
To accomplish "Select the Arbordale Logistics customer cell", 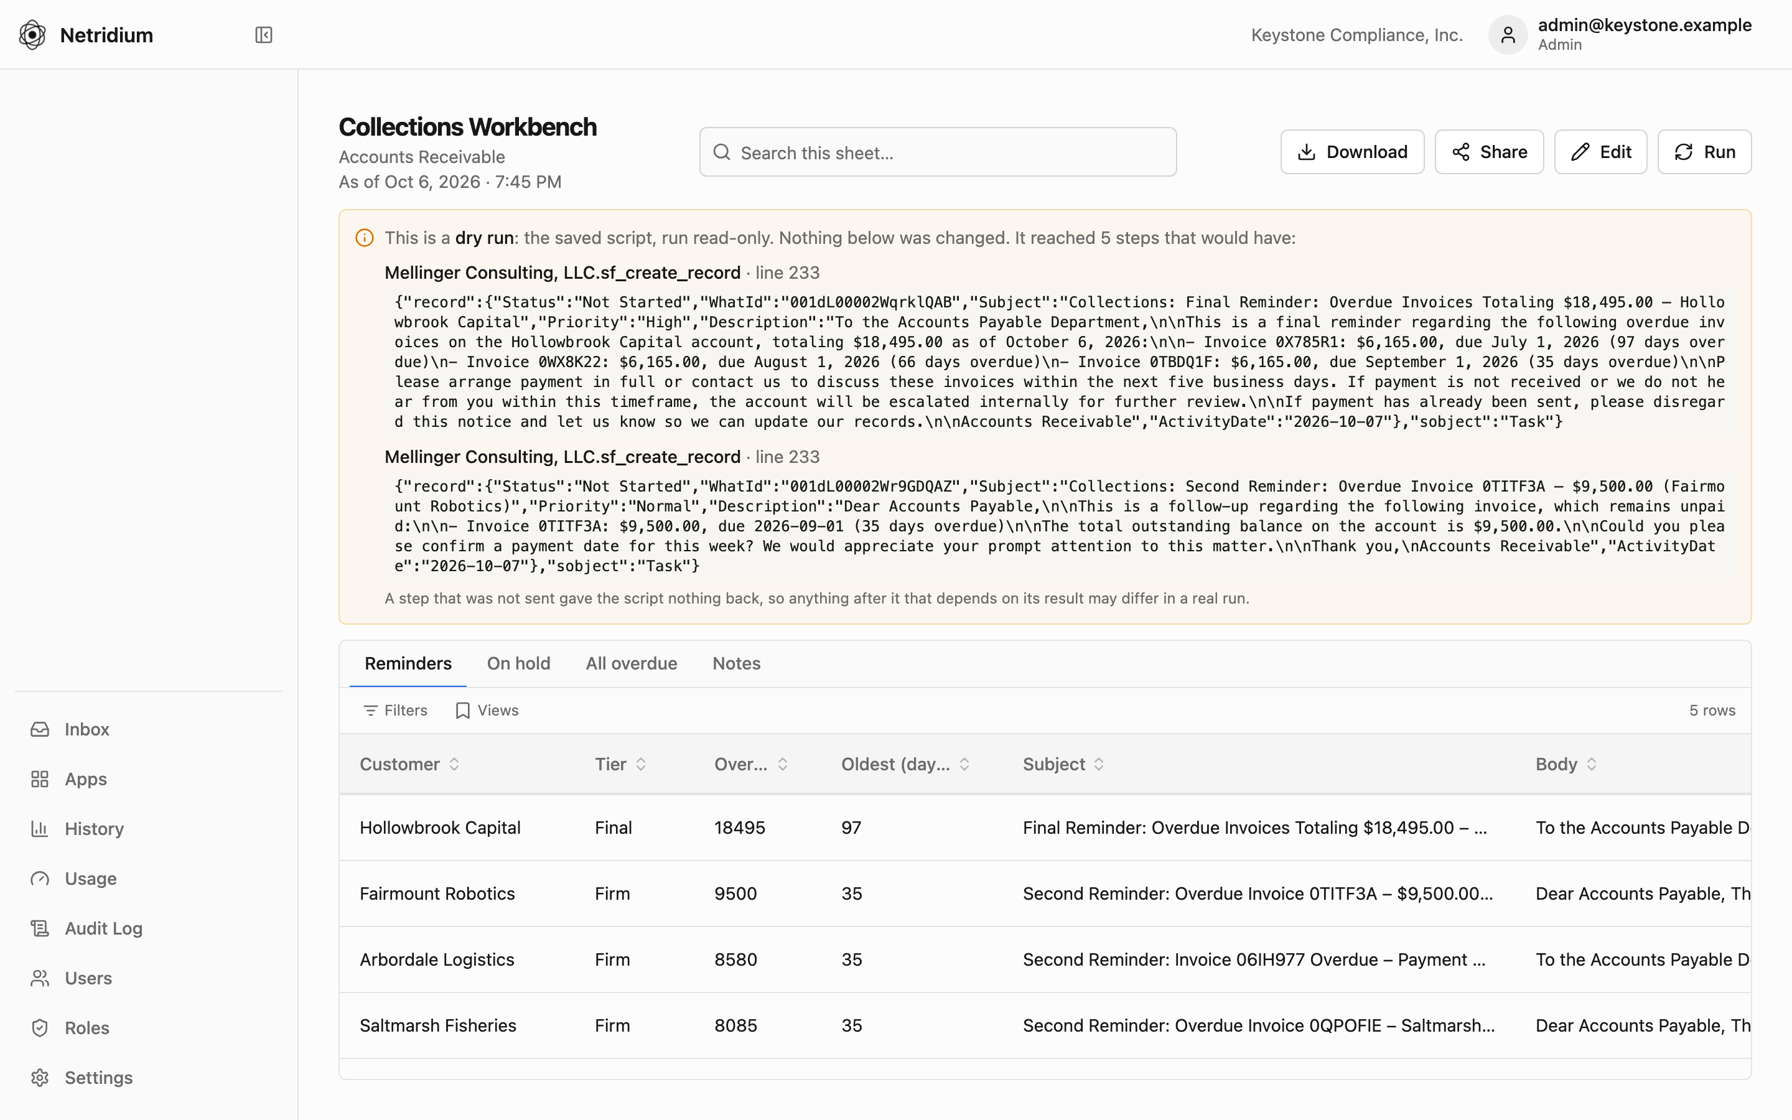I will [x=437, y=960].
